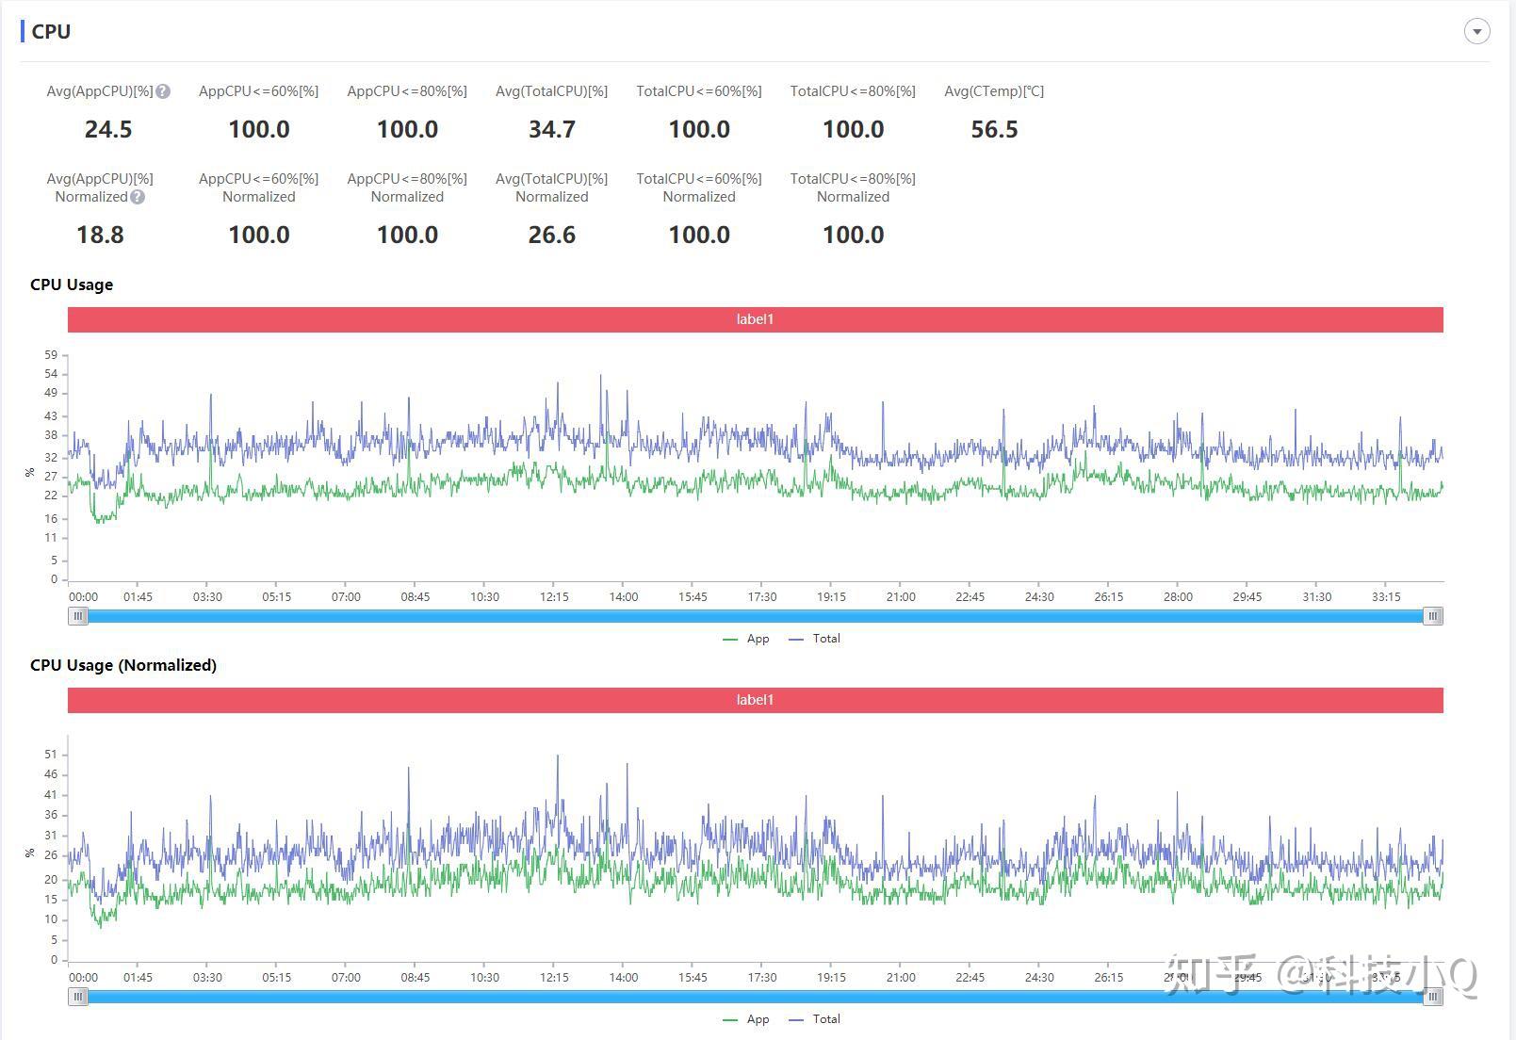
Task: Click the Avg(TotalCPU)[%] value 34.7
Action: coord(552,129)
